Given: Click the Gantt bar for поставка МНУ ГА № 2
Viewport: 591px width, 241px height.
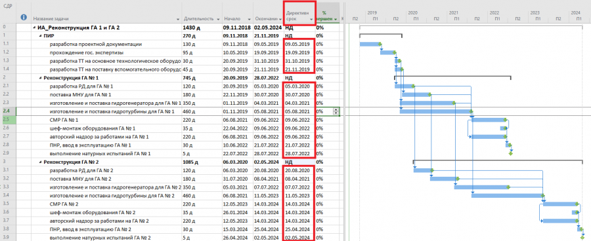Looking at the screenshot, I should 444,179.
